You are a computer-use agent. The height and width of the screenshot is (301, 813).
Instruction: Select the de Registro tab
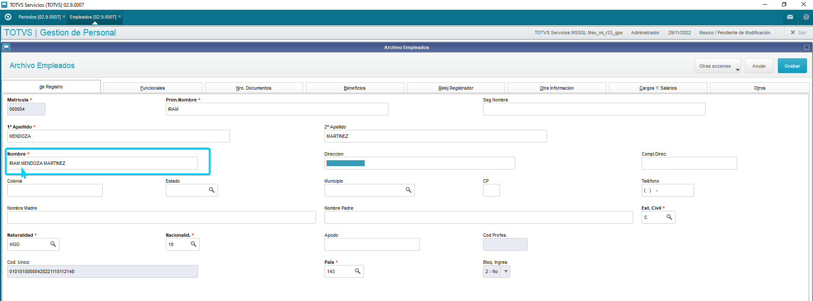(51, 87)
